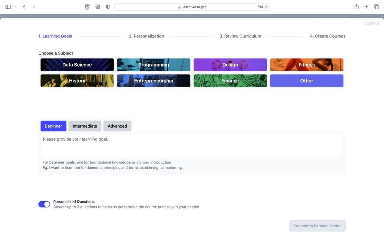Open the sidebar dropdown chevron
Viewport: 384px width, 240px height.
click(15, 7)
